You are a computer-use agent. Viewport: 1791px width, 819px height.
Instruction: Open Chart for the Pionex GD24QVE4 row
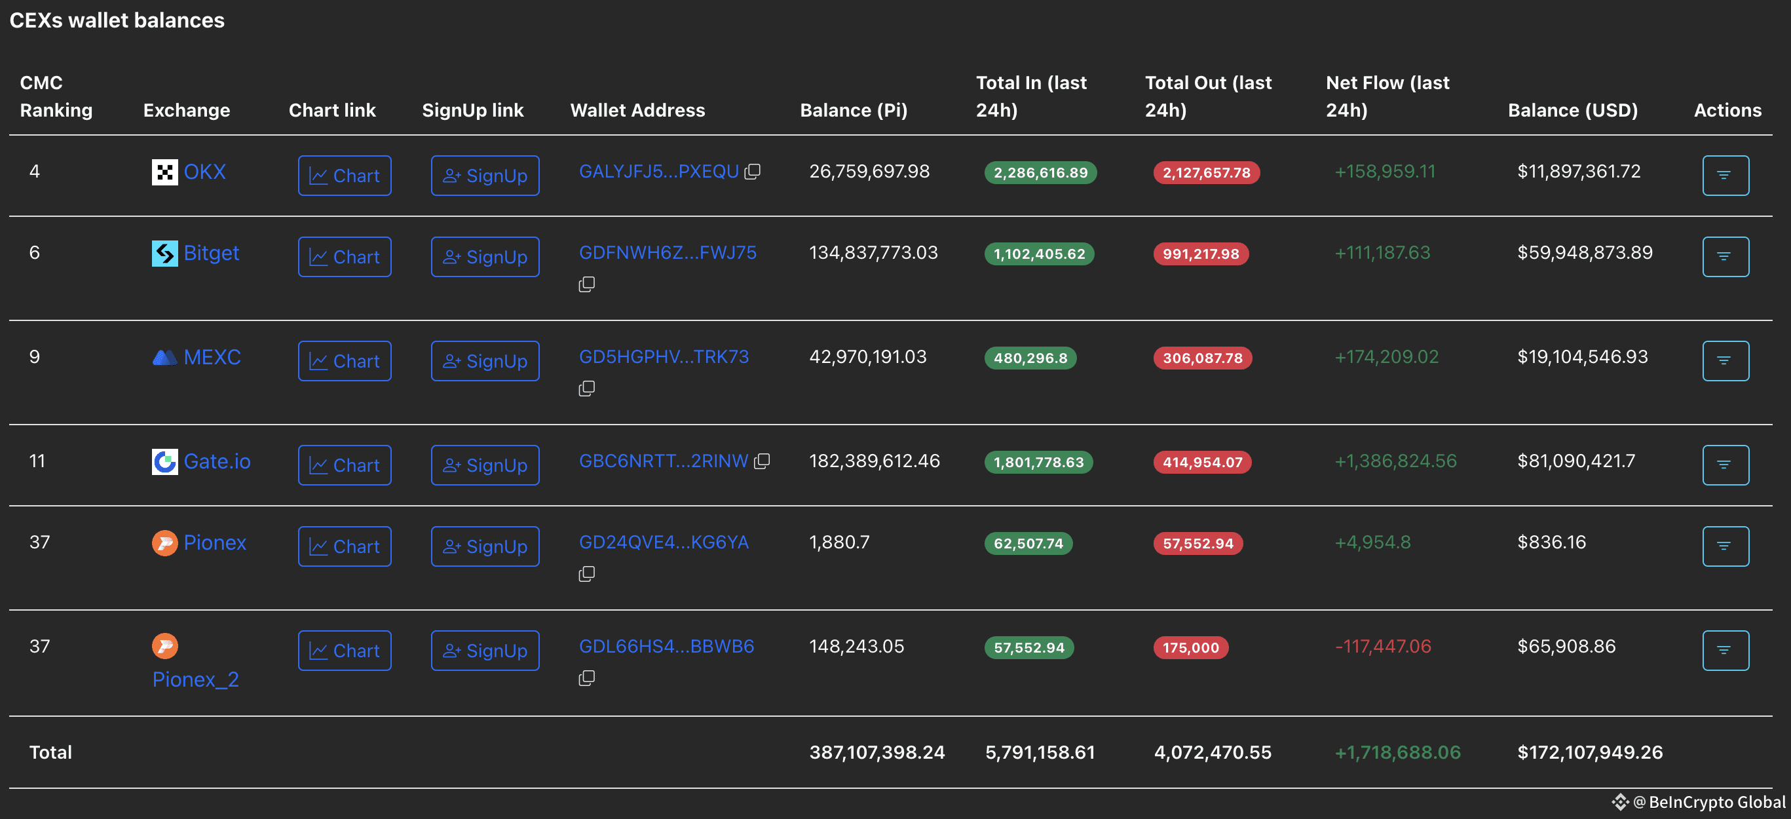pyautogui.click(x=345, y=546)
